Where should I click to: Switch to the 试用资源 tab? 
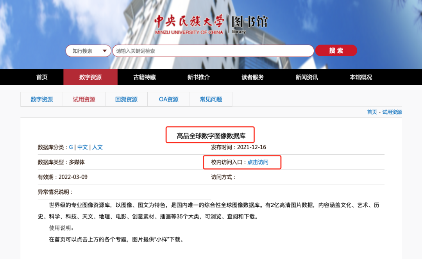tap(84, 99)
